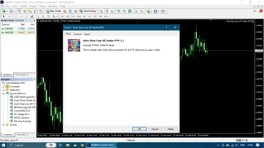Open the Tools menu

click(42, 6)
